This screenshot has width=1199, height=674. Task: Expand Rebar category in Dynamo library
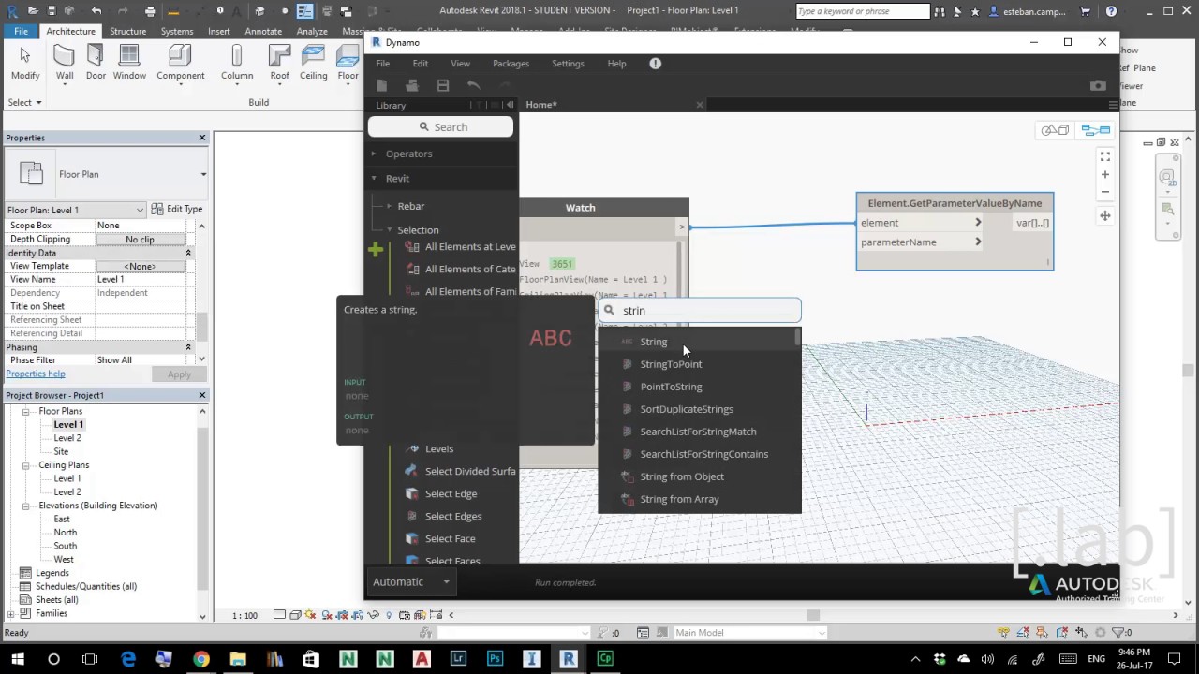tap(390, 206)
